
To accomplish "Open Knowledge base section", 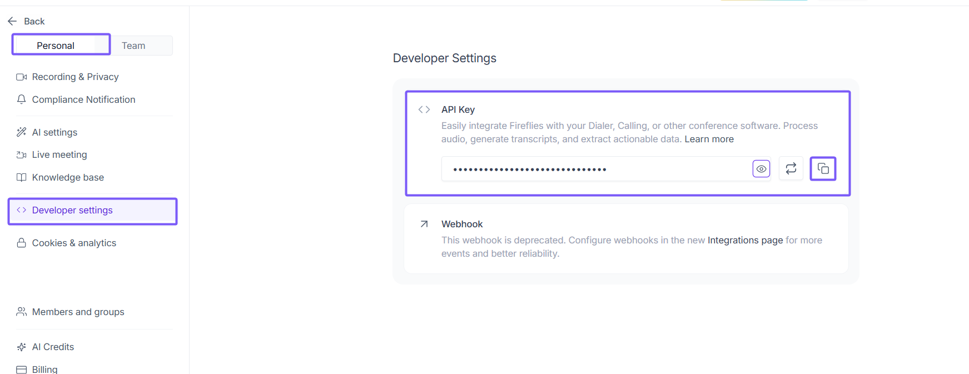I will coord(68,177).
